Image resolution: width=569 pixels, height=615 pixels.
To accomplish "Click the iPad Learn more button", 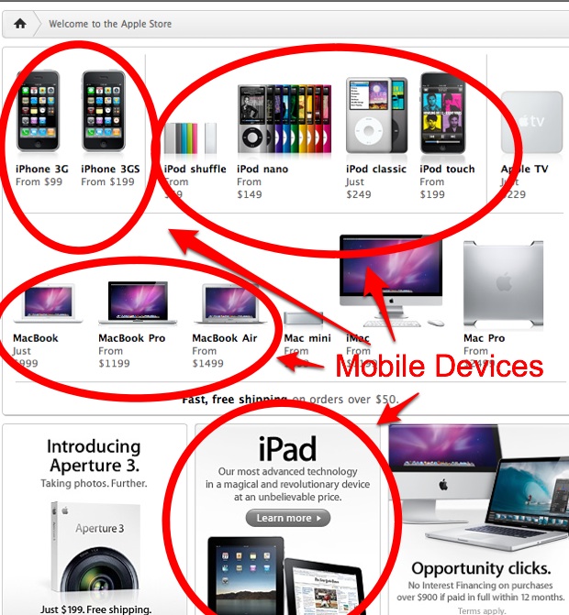I will pyautogui.click(x=288, y=518).
